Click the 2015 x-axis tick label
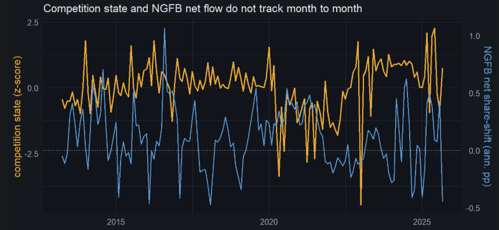The height and width of the screenshot is (230, 499). point(116,221)
